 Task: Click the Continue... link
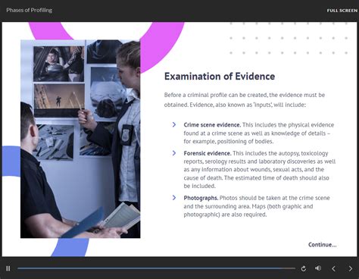click(322, 245)
